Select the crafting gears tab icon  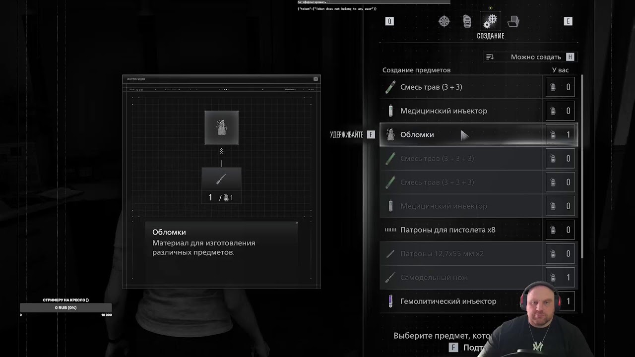[x=490, y=21]
